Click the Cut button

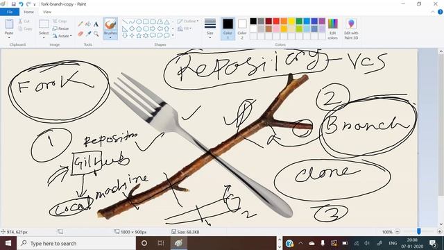point(24,22)
